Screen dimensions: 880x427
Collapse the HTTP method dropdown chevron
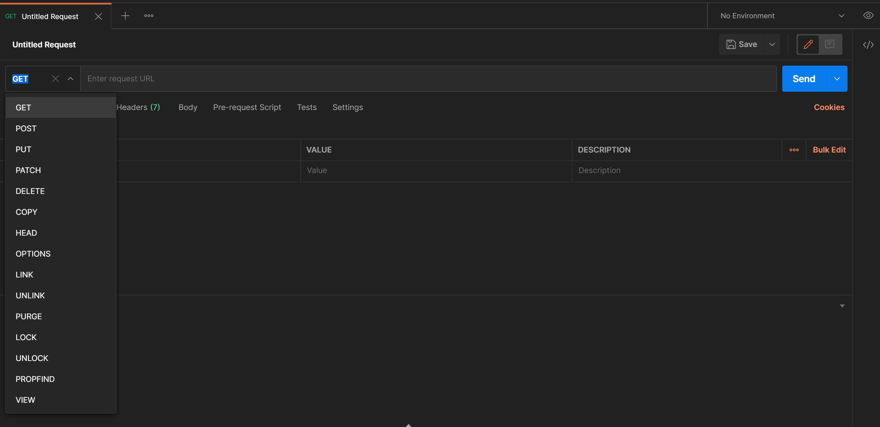71,79
